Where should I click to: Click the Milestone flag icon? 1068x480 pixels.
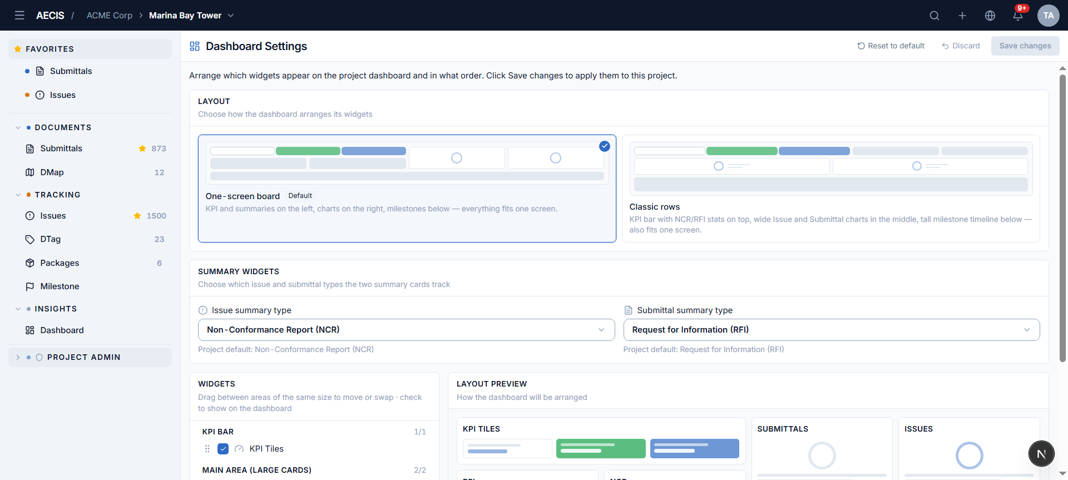point(30,286)
